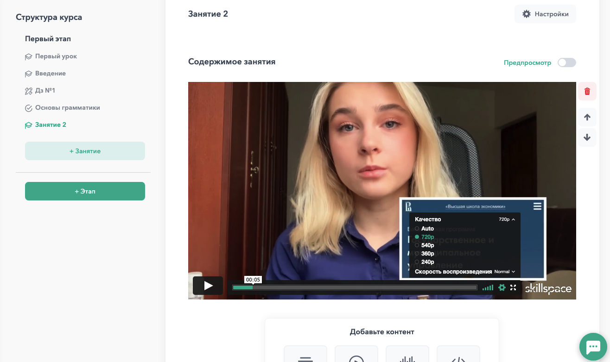The height and width of the screenshot is (362, 610).
Task: Open the Основы грамматики test item
Action: pos(63,107)
